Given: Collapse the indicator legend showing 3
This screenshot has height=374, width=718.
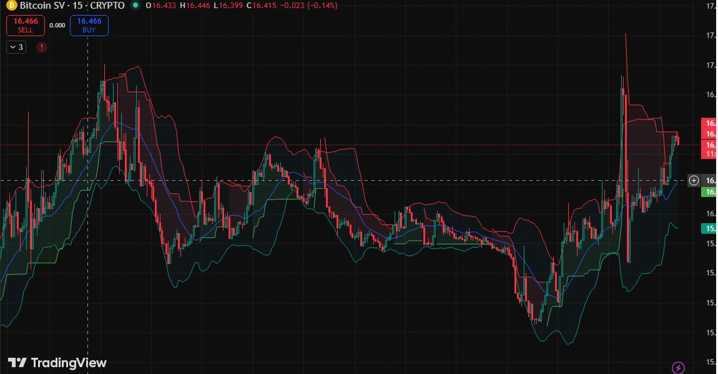Looking at the screenshot, I should tap(16, 47).
